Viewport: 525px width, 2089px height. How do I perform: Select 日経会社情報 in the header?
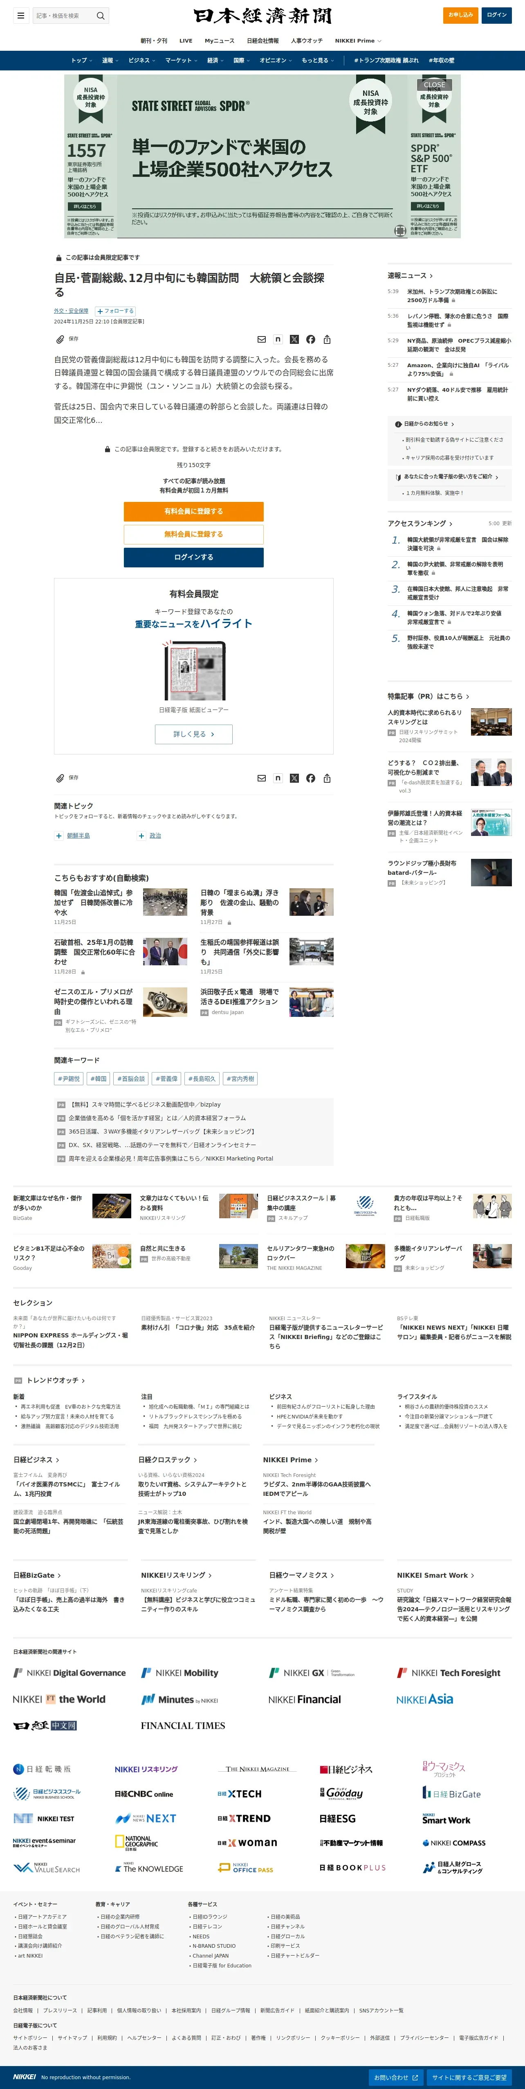tap(262, 41)
